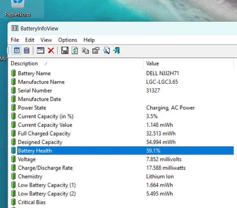Screen dimensions: 237x208
Task: Select the Papierkorb recycle bin desktop icon
Action: 18,9
